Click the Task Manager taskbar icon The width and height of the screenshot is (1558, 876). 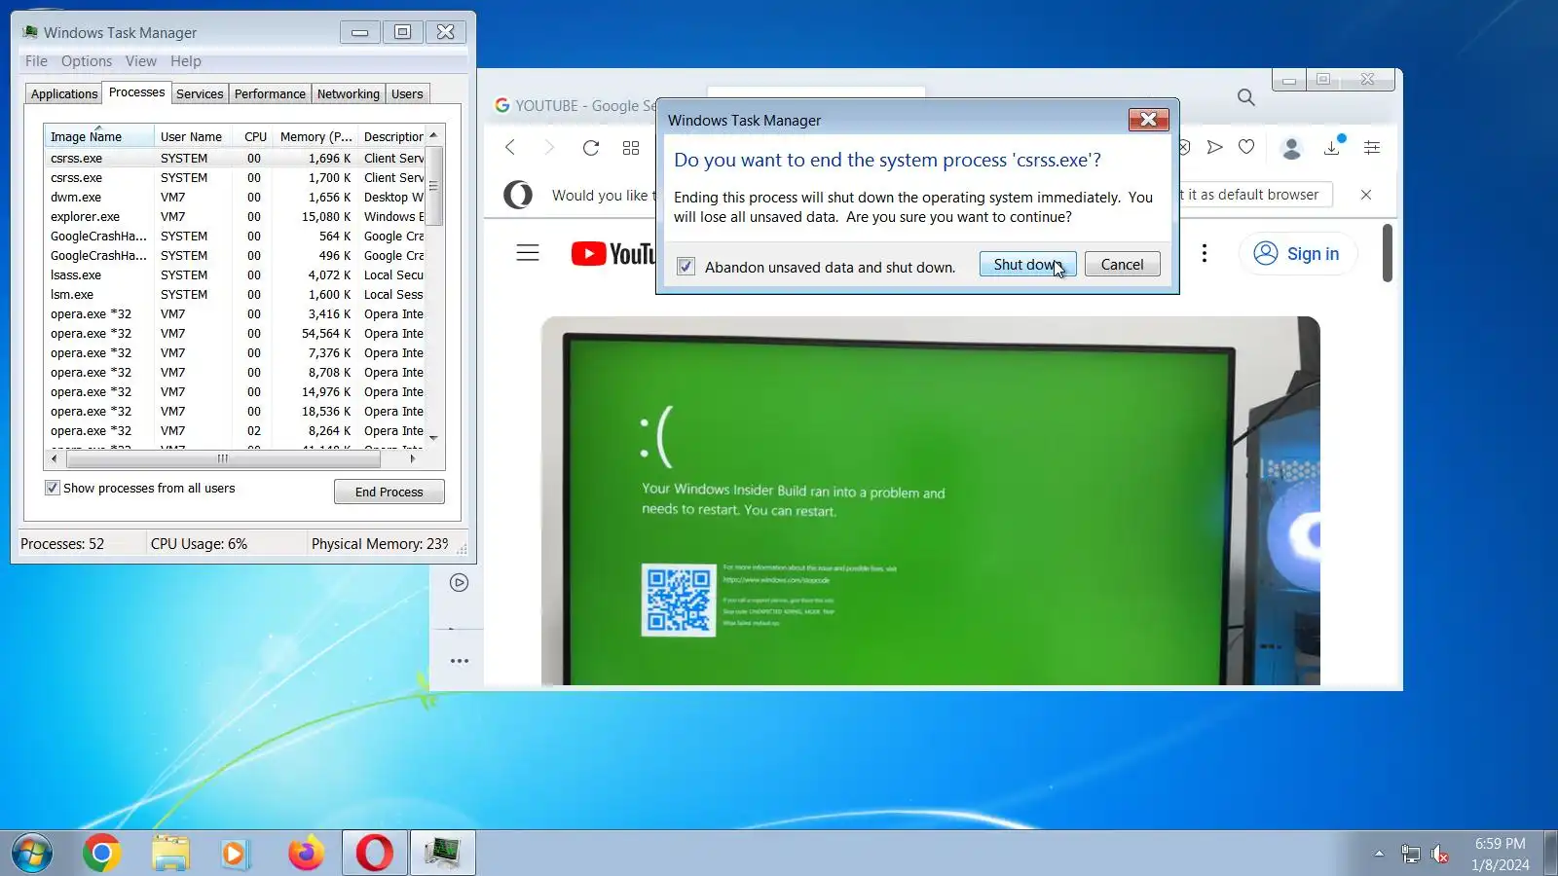(x=443, y=854)
